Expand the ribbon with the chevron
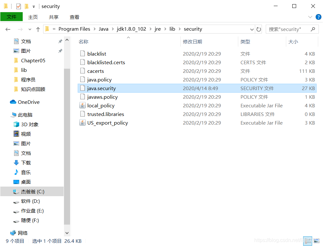Viewport: 323px width, 246px height. coord(310,17)
